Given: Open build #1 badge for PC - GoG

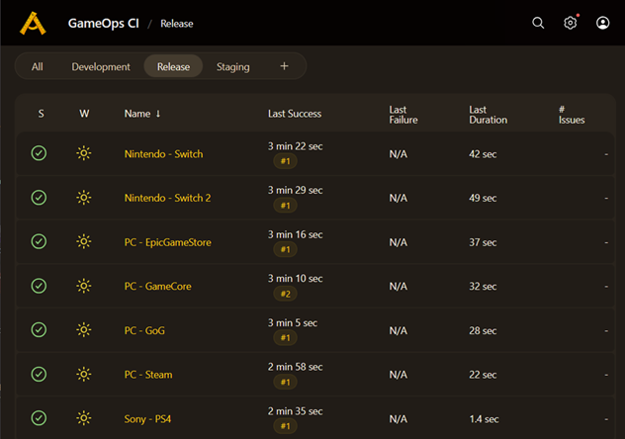Looking at the screenshot, I should pos(285,338).
